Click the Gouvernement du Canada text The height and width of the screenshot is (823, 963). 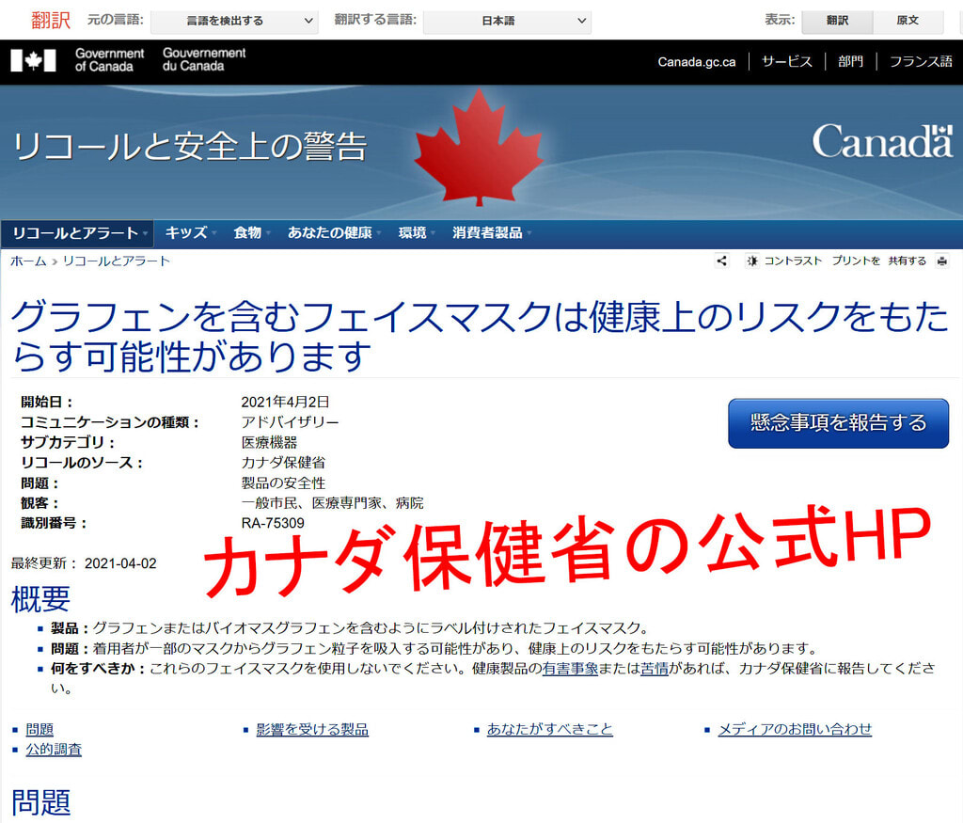(204, 59)
